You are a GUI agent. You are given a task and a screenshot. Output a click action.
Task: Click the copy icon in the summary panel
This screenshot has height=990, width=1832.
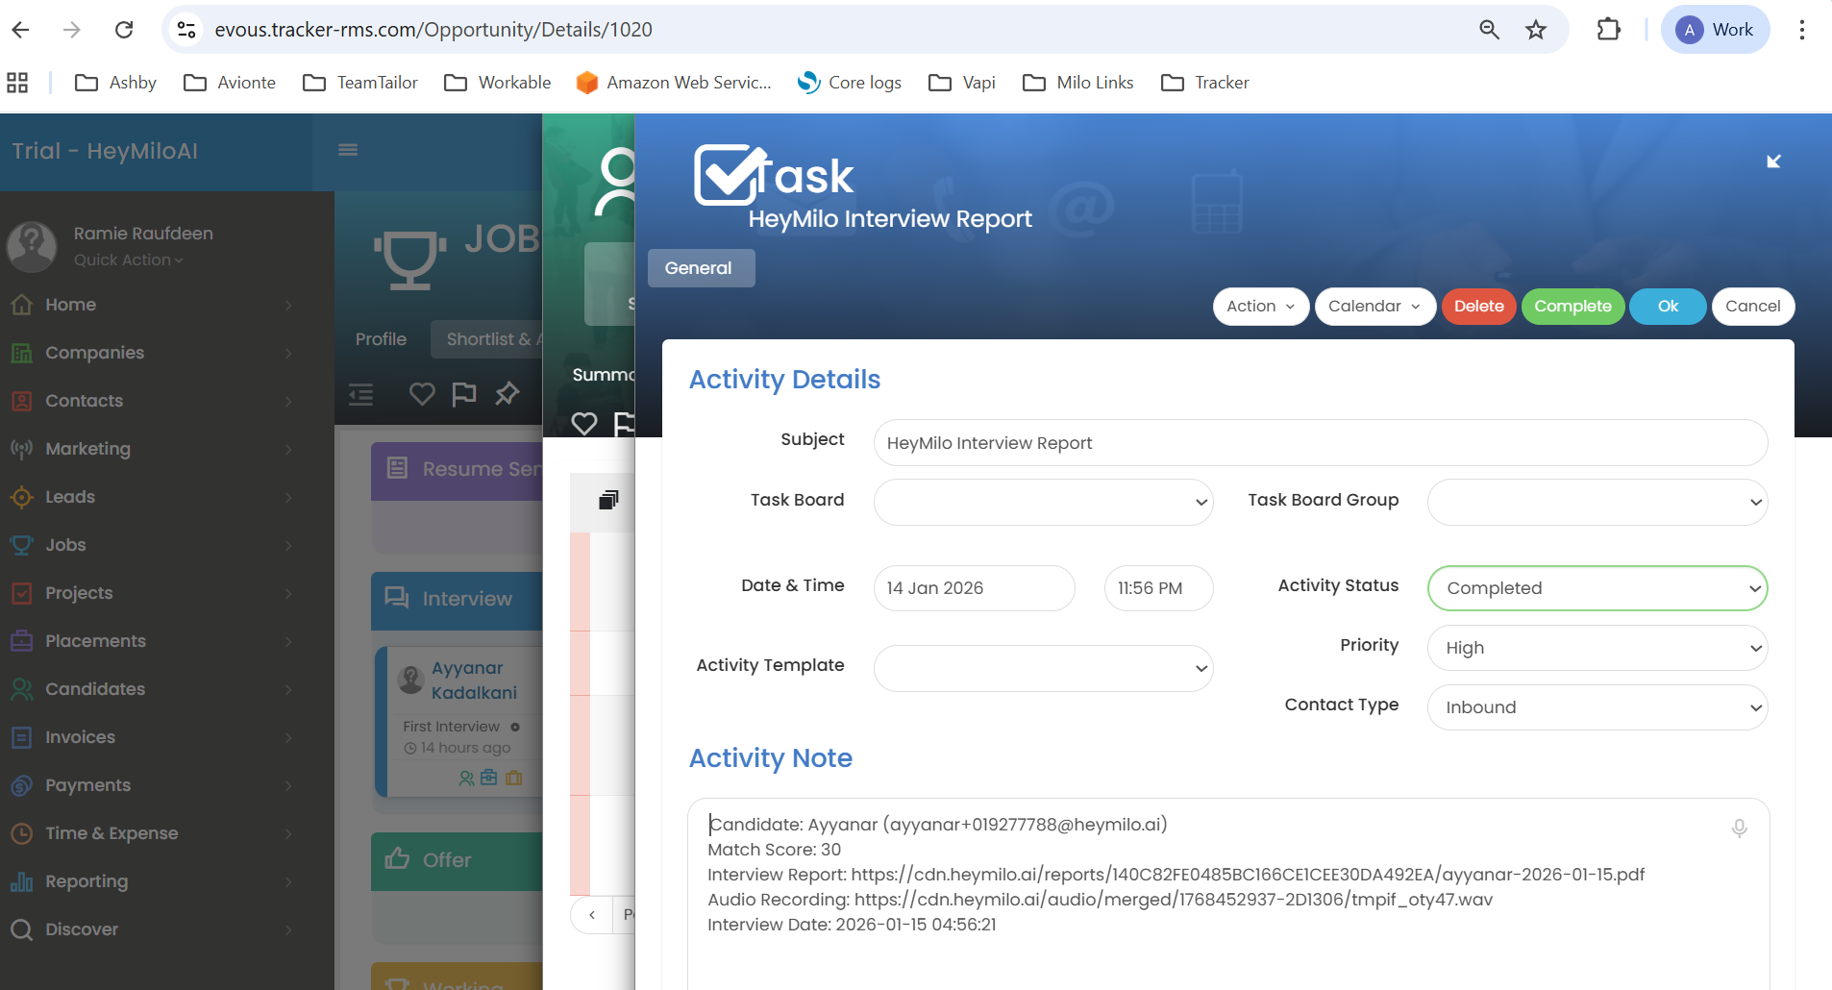coord(608,500)
